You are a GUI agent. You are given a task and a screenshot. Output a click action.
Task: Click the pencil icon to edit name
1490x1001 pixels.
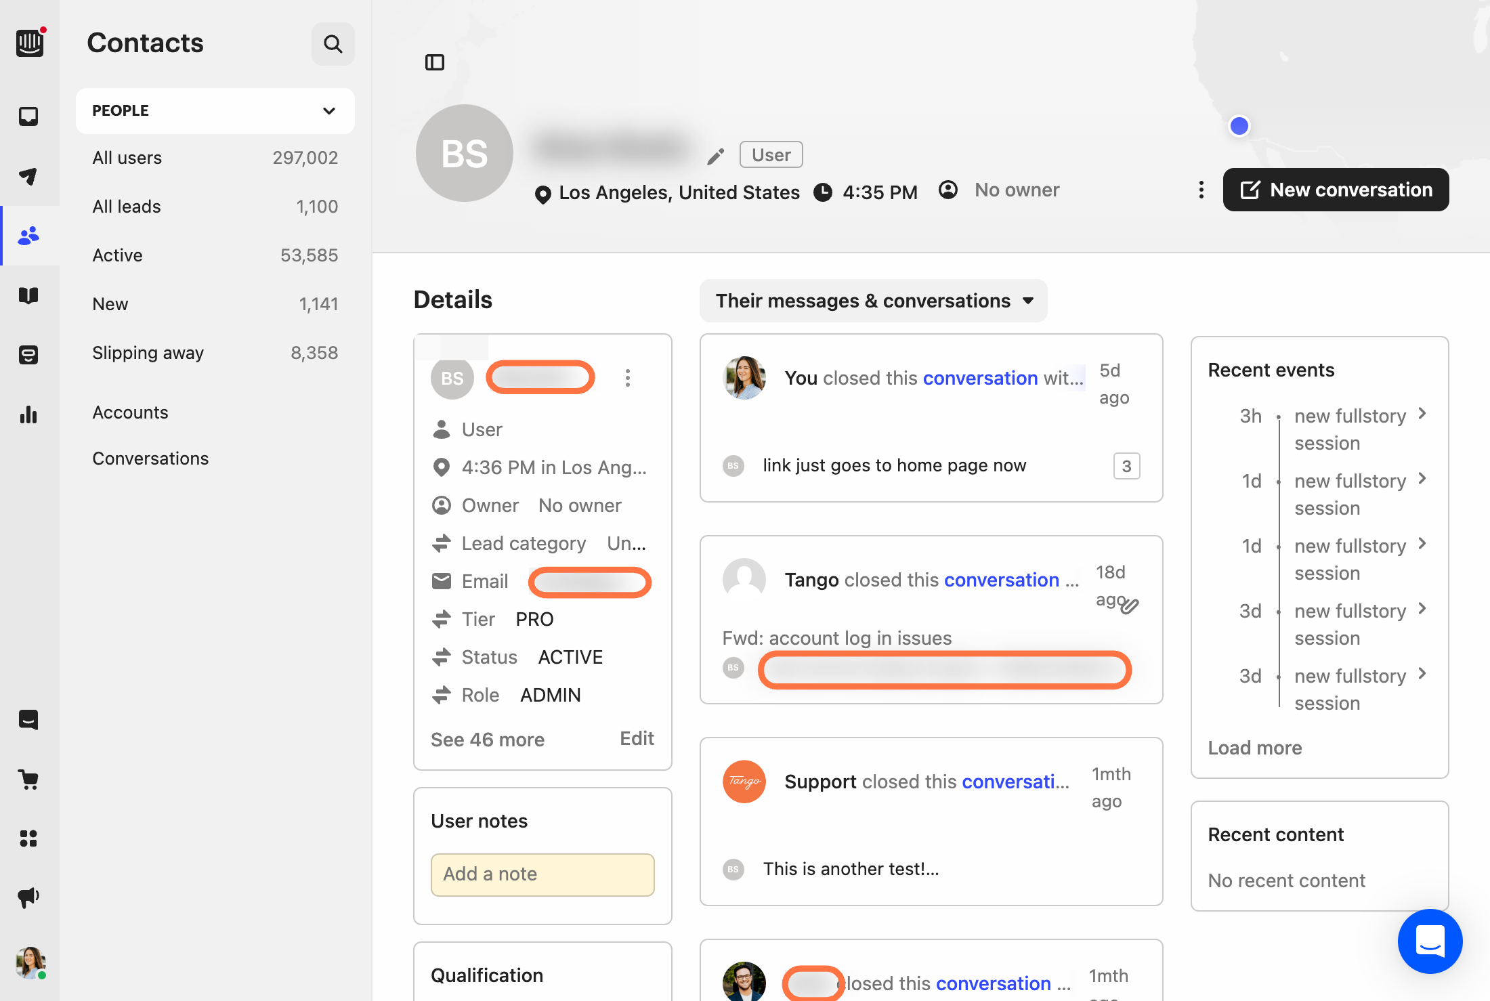715,156
